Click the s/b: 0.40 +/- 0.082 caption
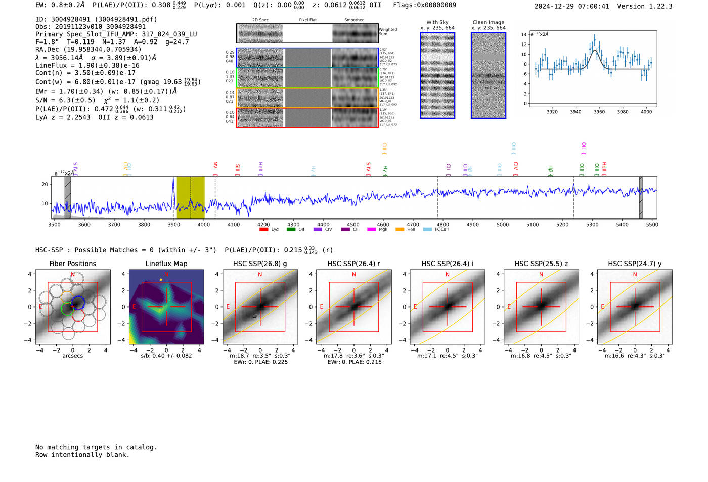708x482 pixels. [166, 356]
